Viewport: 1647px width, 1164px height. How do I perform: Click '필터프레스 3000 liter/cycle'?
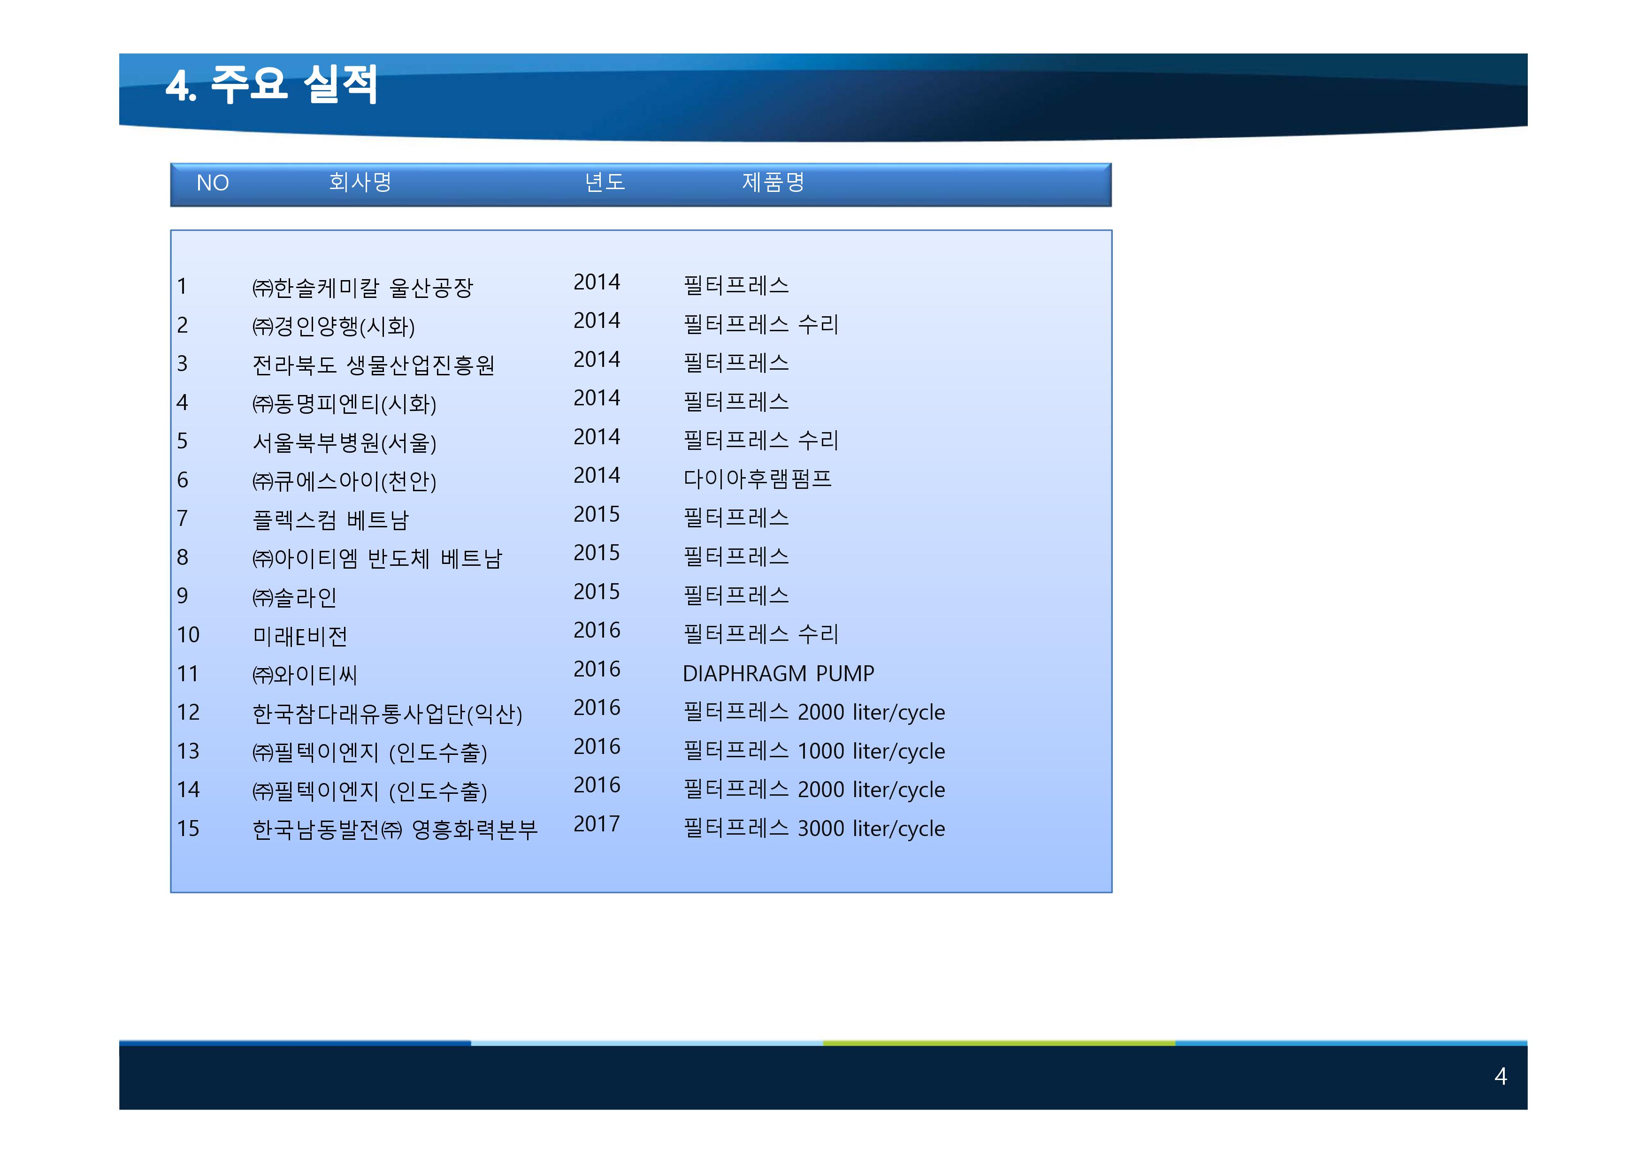coord(813,829)
